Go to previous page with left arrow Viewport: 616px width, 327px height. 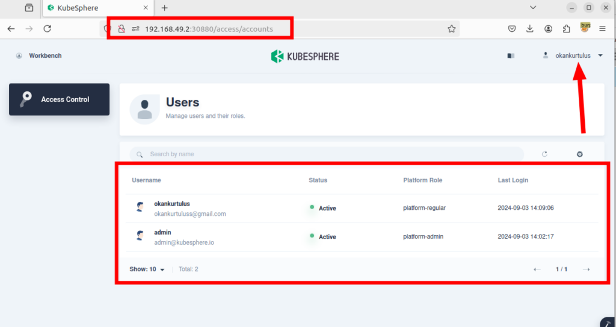[x=537, y=269]
